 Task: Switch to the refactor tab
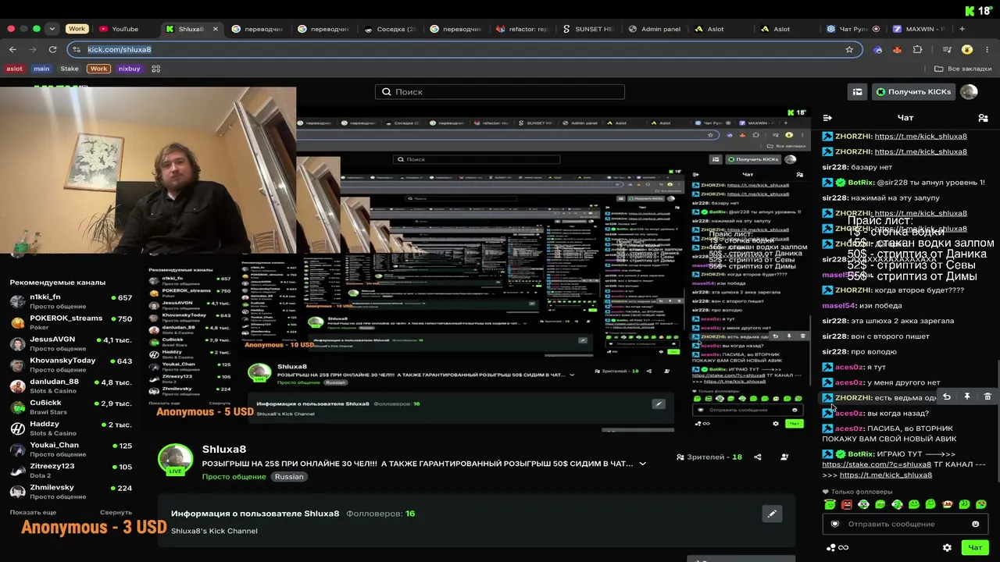(x=522, y=29)
